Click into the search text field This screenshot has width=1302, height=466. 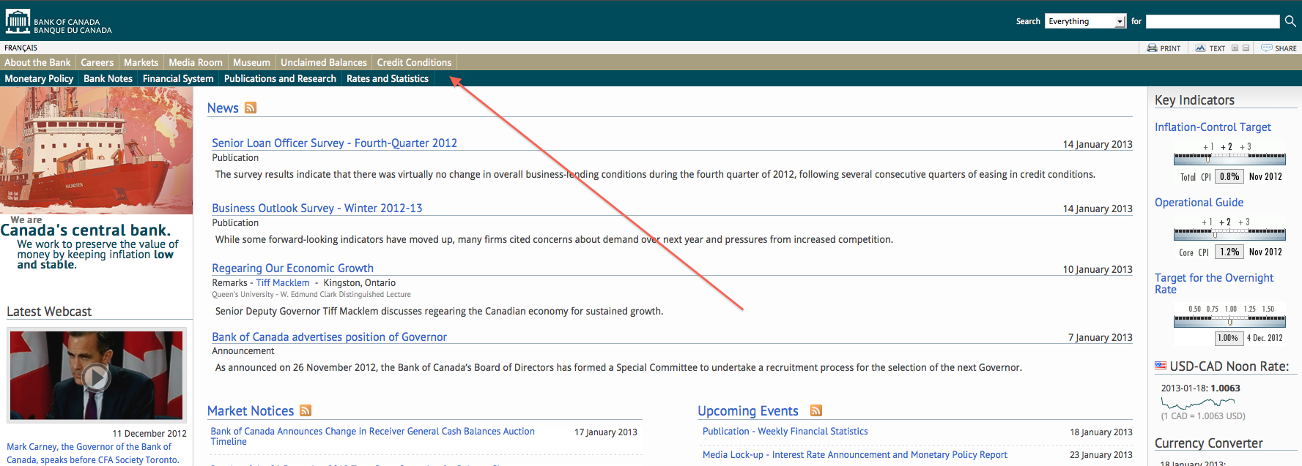(x=1212, y=22)
